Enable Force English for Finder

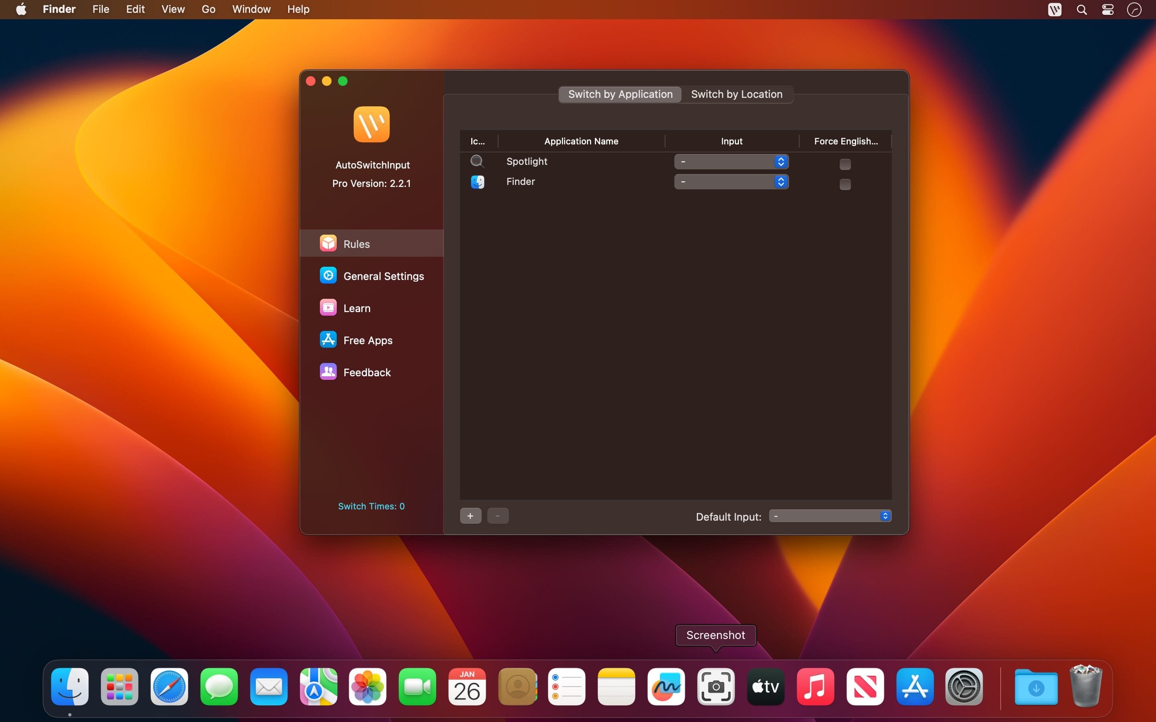pos(845,185)
